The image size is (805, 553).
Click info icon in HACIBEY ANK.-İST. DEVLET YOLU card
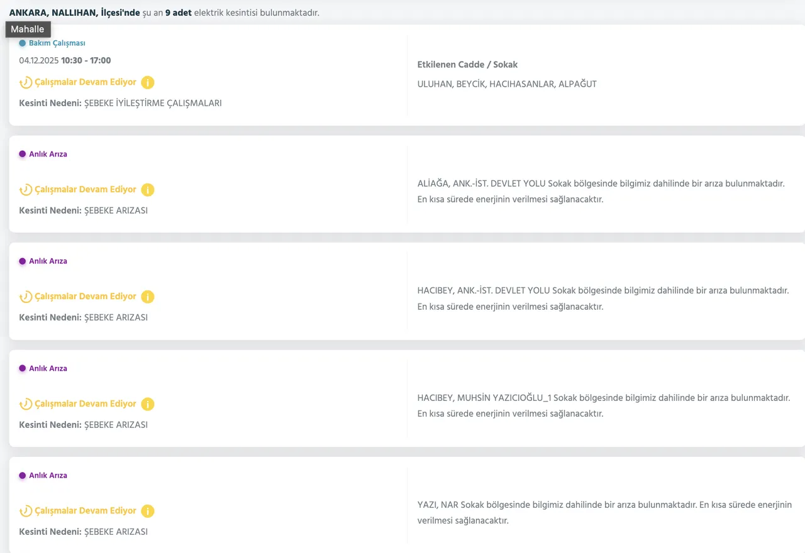[147, 297]
